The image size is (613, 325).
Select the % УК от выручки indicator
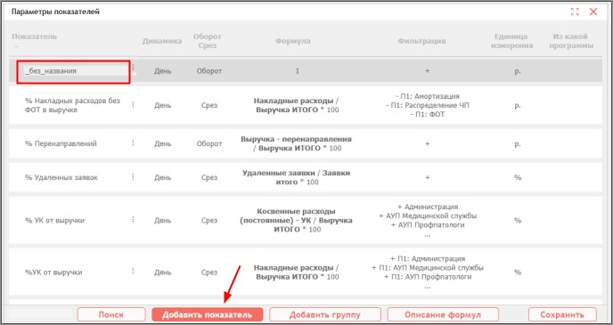point(54,220)
